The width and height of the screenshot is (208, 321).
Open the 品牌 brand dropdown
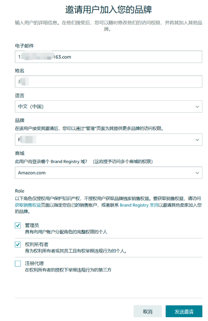click(109, 140)
